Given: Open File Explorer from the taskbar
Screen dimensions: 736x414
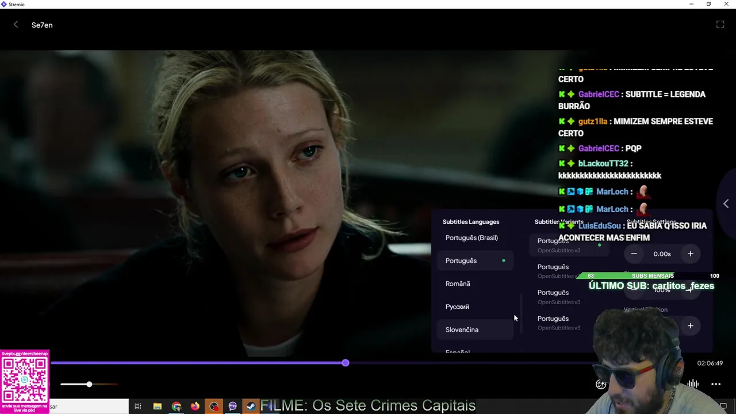Looking at the screenshot, I should 157,407.
